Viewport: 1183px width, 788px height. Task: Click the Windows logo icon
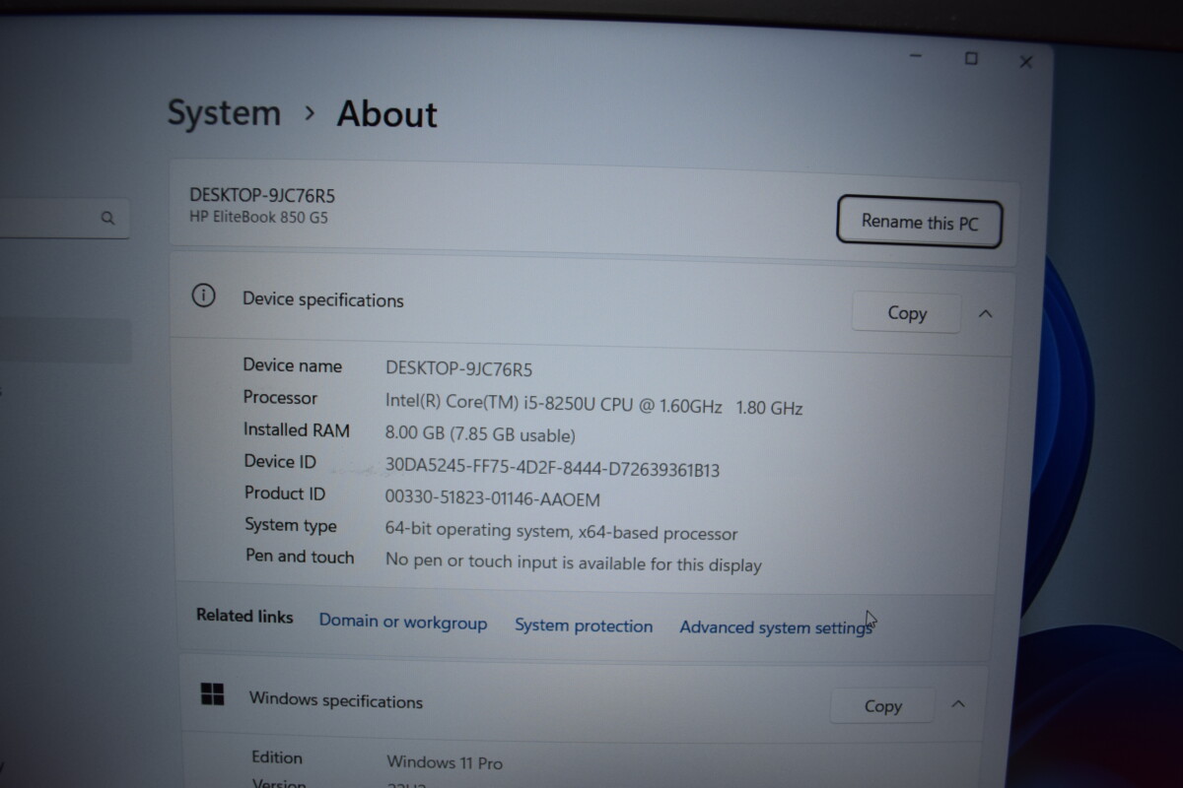[x=212, y=694]
